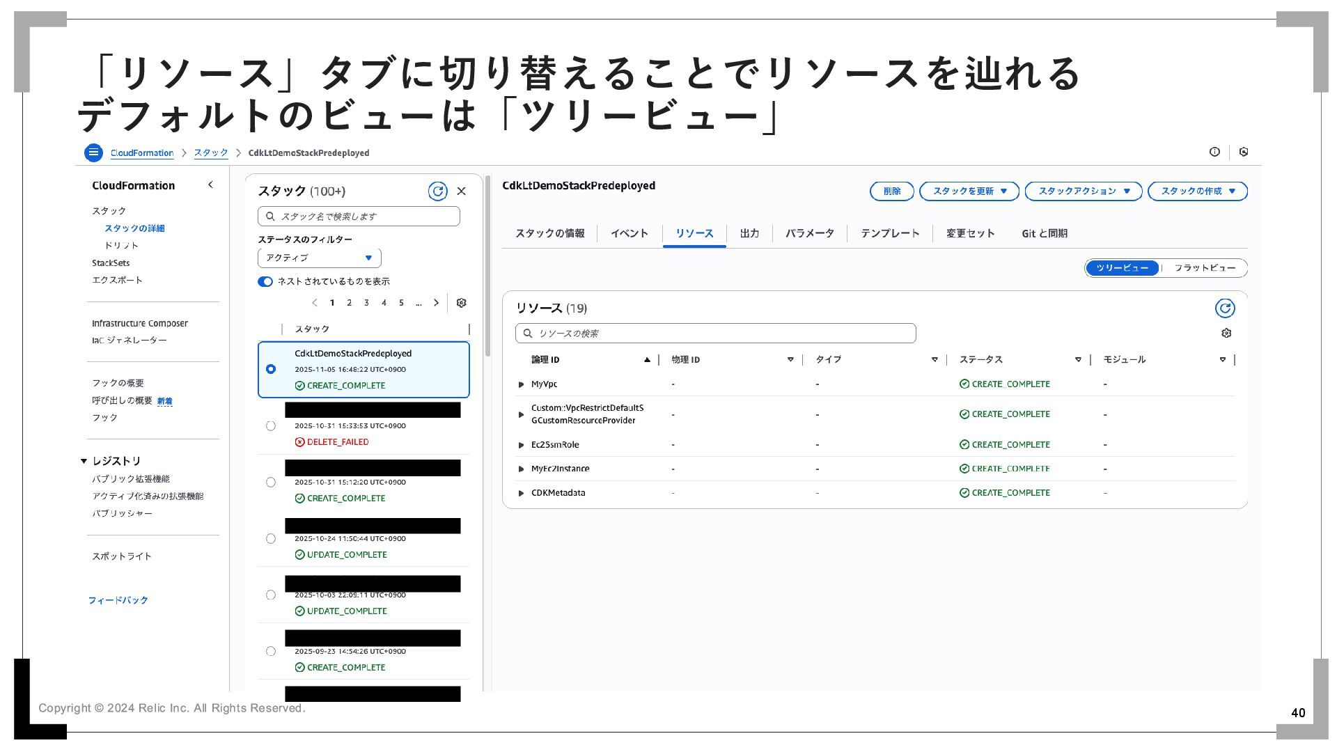This screenshot has height=752, width=1337.
Task: Go to next page of stacks
Action: 437,303
